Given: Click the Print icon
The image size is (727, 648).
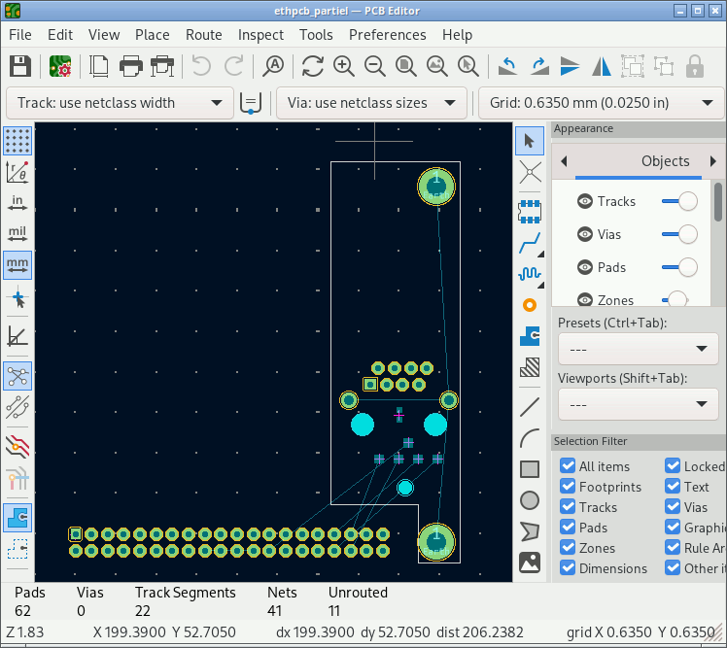Looking at the screenshot, I should point(131,66).
